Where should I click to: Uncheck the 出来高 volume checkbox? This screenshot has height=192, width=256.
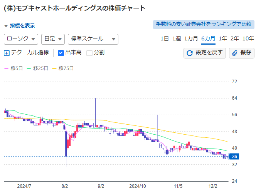tap(61, 53)
